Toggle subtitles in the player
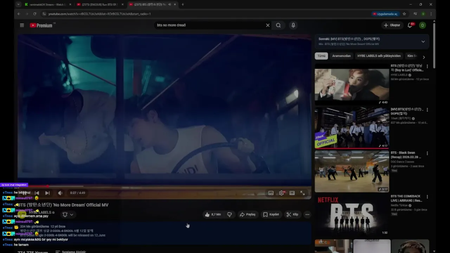Viewport: 450px width, 253px height. click(x=271, y=193)
